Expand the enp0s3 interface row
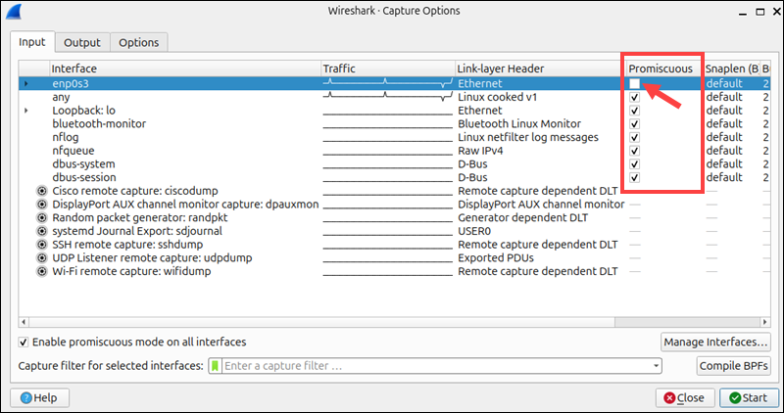This screenshot has height=413, width=784. (x=26, y=84)
